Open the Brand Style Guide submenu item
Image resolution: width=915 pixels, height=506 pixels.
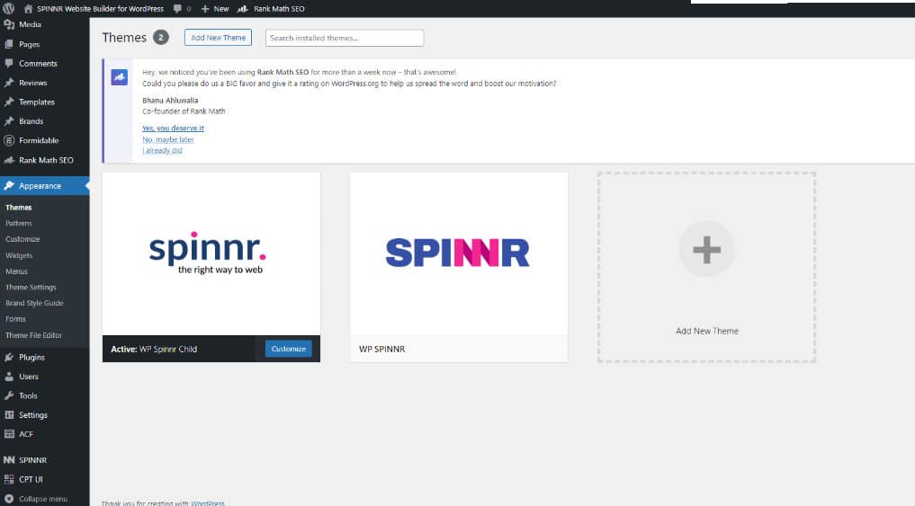click(x=34, y=303)
